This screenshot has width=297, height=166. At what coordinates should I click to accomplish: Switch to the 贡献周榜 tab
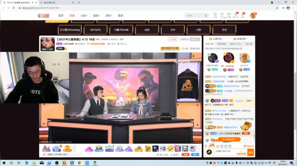pos(222,44)
